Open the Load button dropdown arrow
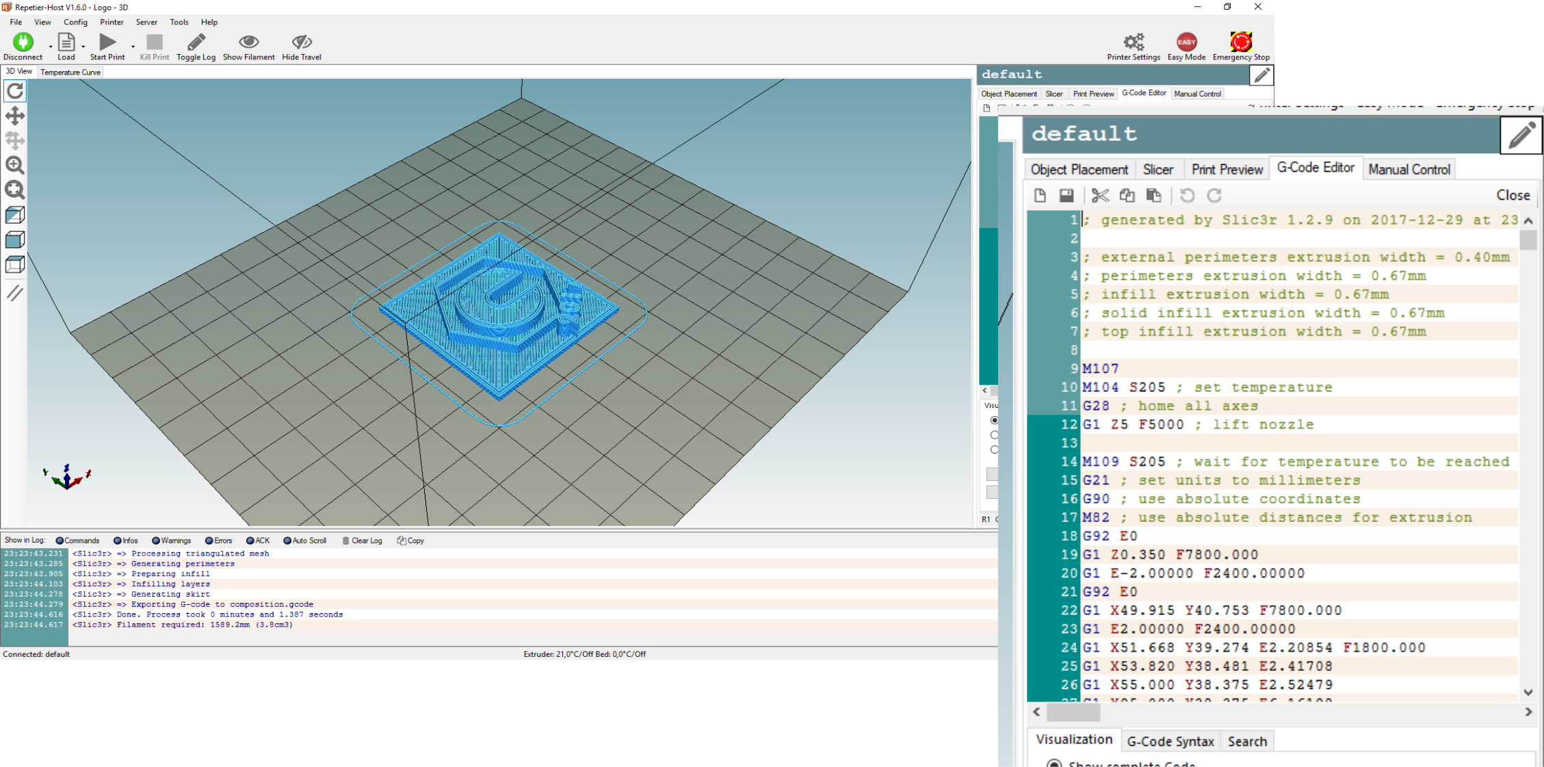Screen dimensions: 1544x767 [x=83, y=47]
